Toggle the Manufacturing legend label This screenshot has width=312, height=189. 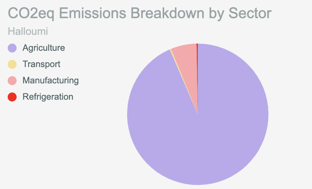[x=50, y=80]
